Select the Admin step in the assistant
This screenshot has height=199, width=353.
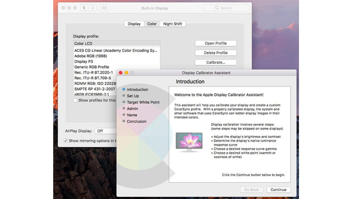pos(130,109)
